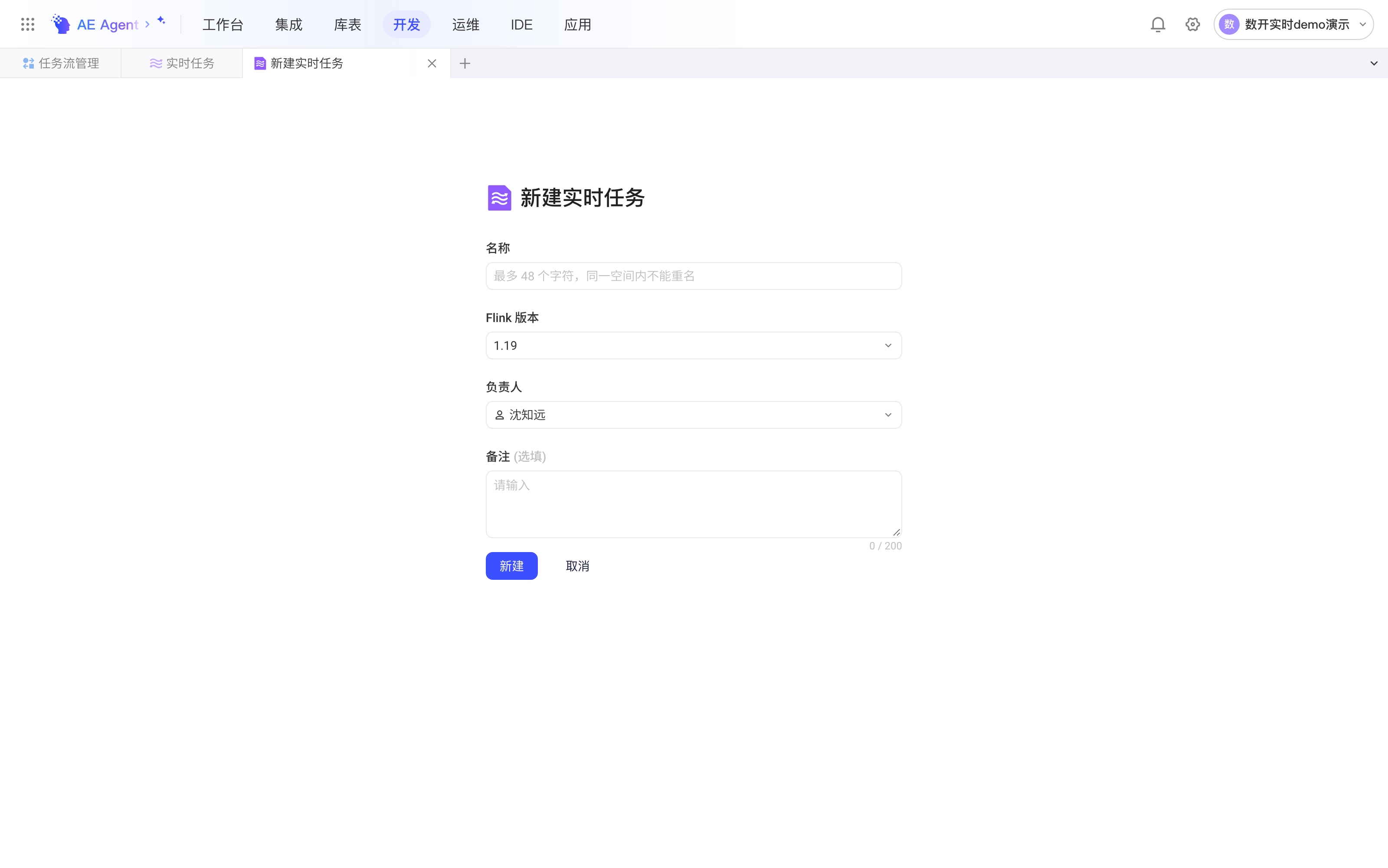Click the purple user avatar icon
The width and height of the screenshot is (1388, 868).
coord(1229,24)
